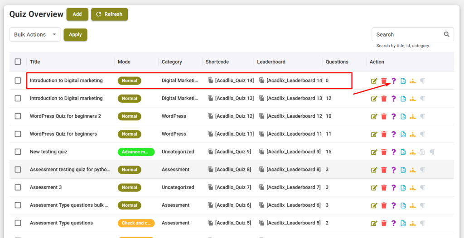464x238 pixels.
Task: Tick the select-all checkbox in table header
Action: [x=18, y=62]
